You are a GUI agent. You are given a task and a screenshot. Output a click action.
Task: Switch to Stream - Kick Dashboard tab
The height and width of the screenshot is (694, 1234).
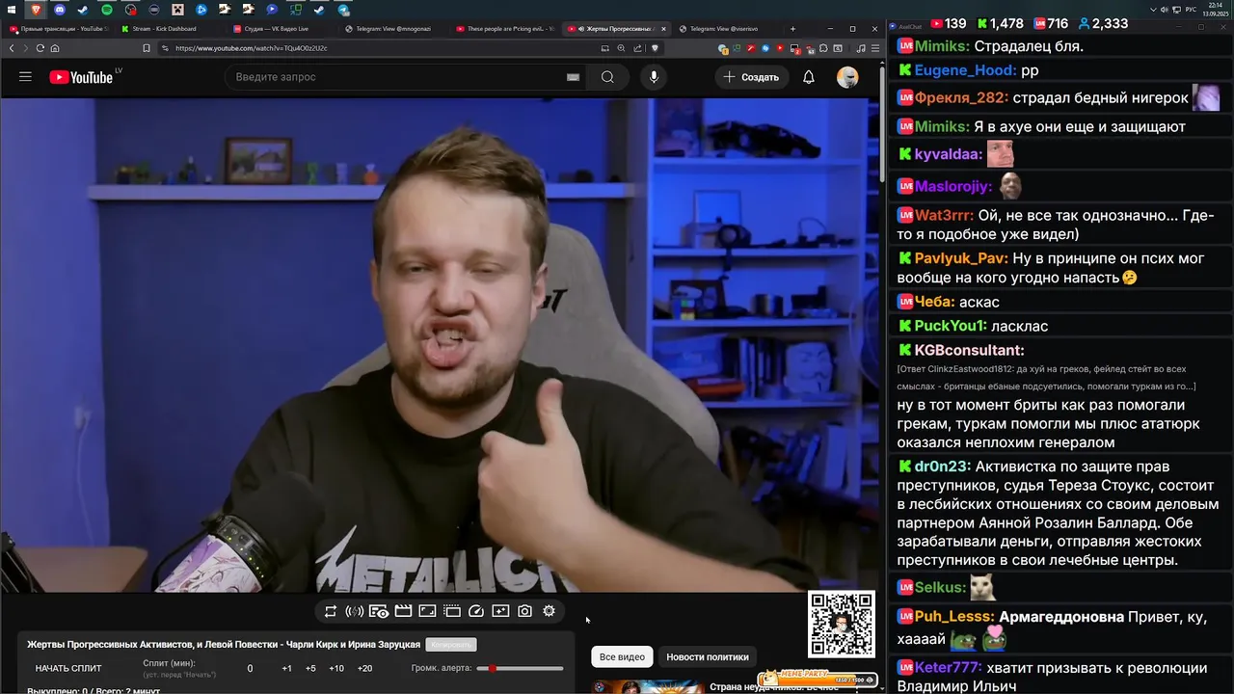(170, 29)
